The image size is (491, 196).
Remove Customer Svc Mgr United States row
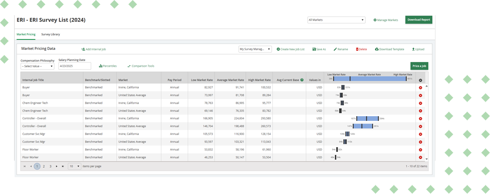click(x=420, y=142)
